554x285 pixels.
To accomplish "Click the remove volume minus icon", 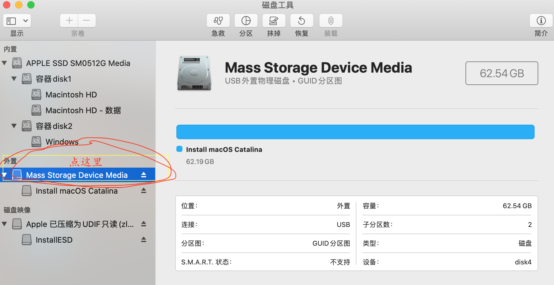I will [x=87, y=20].
